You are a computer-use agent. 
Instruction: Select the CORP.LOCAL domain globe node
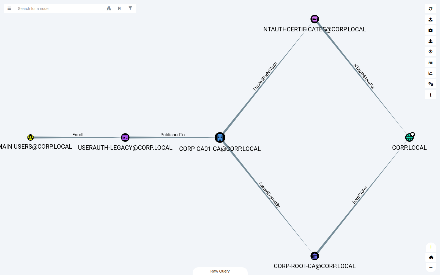(409, 137)
